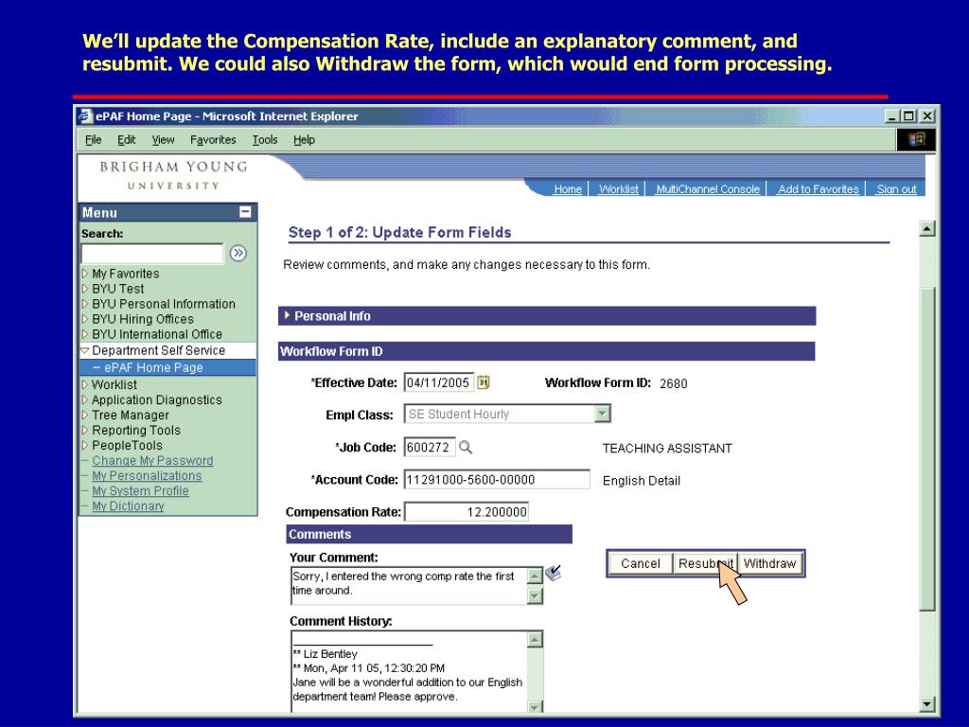Open the Tools menu
This screenshot has width=969, height=727.
[x=265, y=140]
